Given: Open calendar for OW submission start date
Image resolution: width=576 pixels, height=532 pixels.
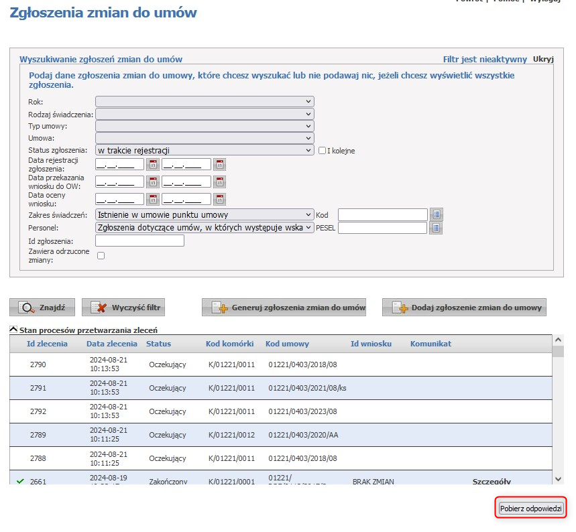Looking at the screenshot, I should [x=152, y=182].
